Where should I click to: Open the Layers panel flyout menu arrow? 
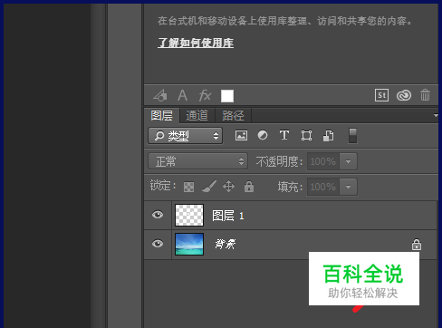tap(436, 115)
